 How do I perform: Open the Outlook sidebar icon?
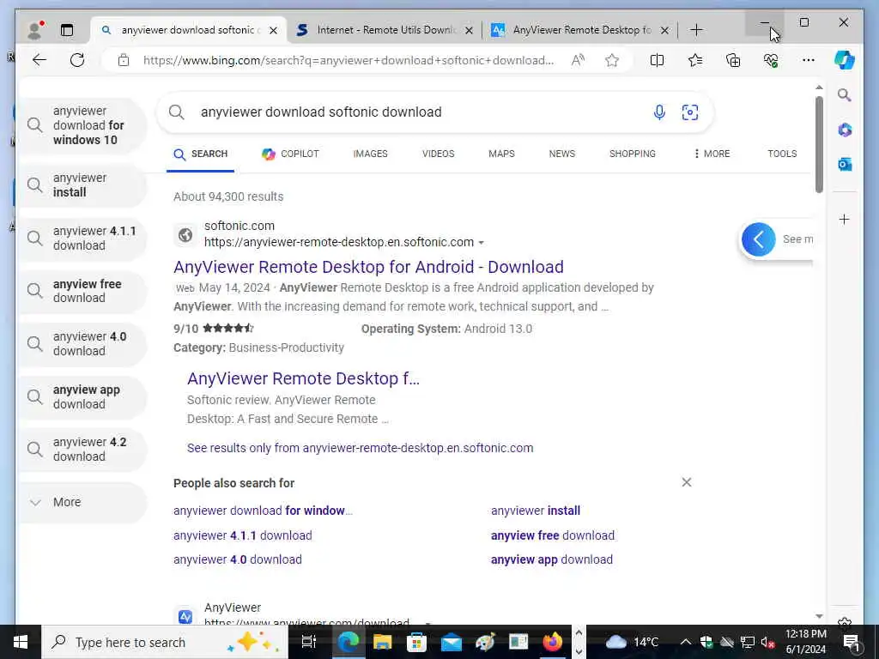845,164
